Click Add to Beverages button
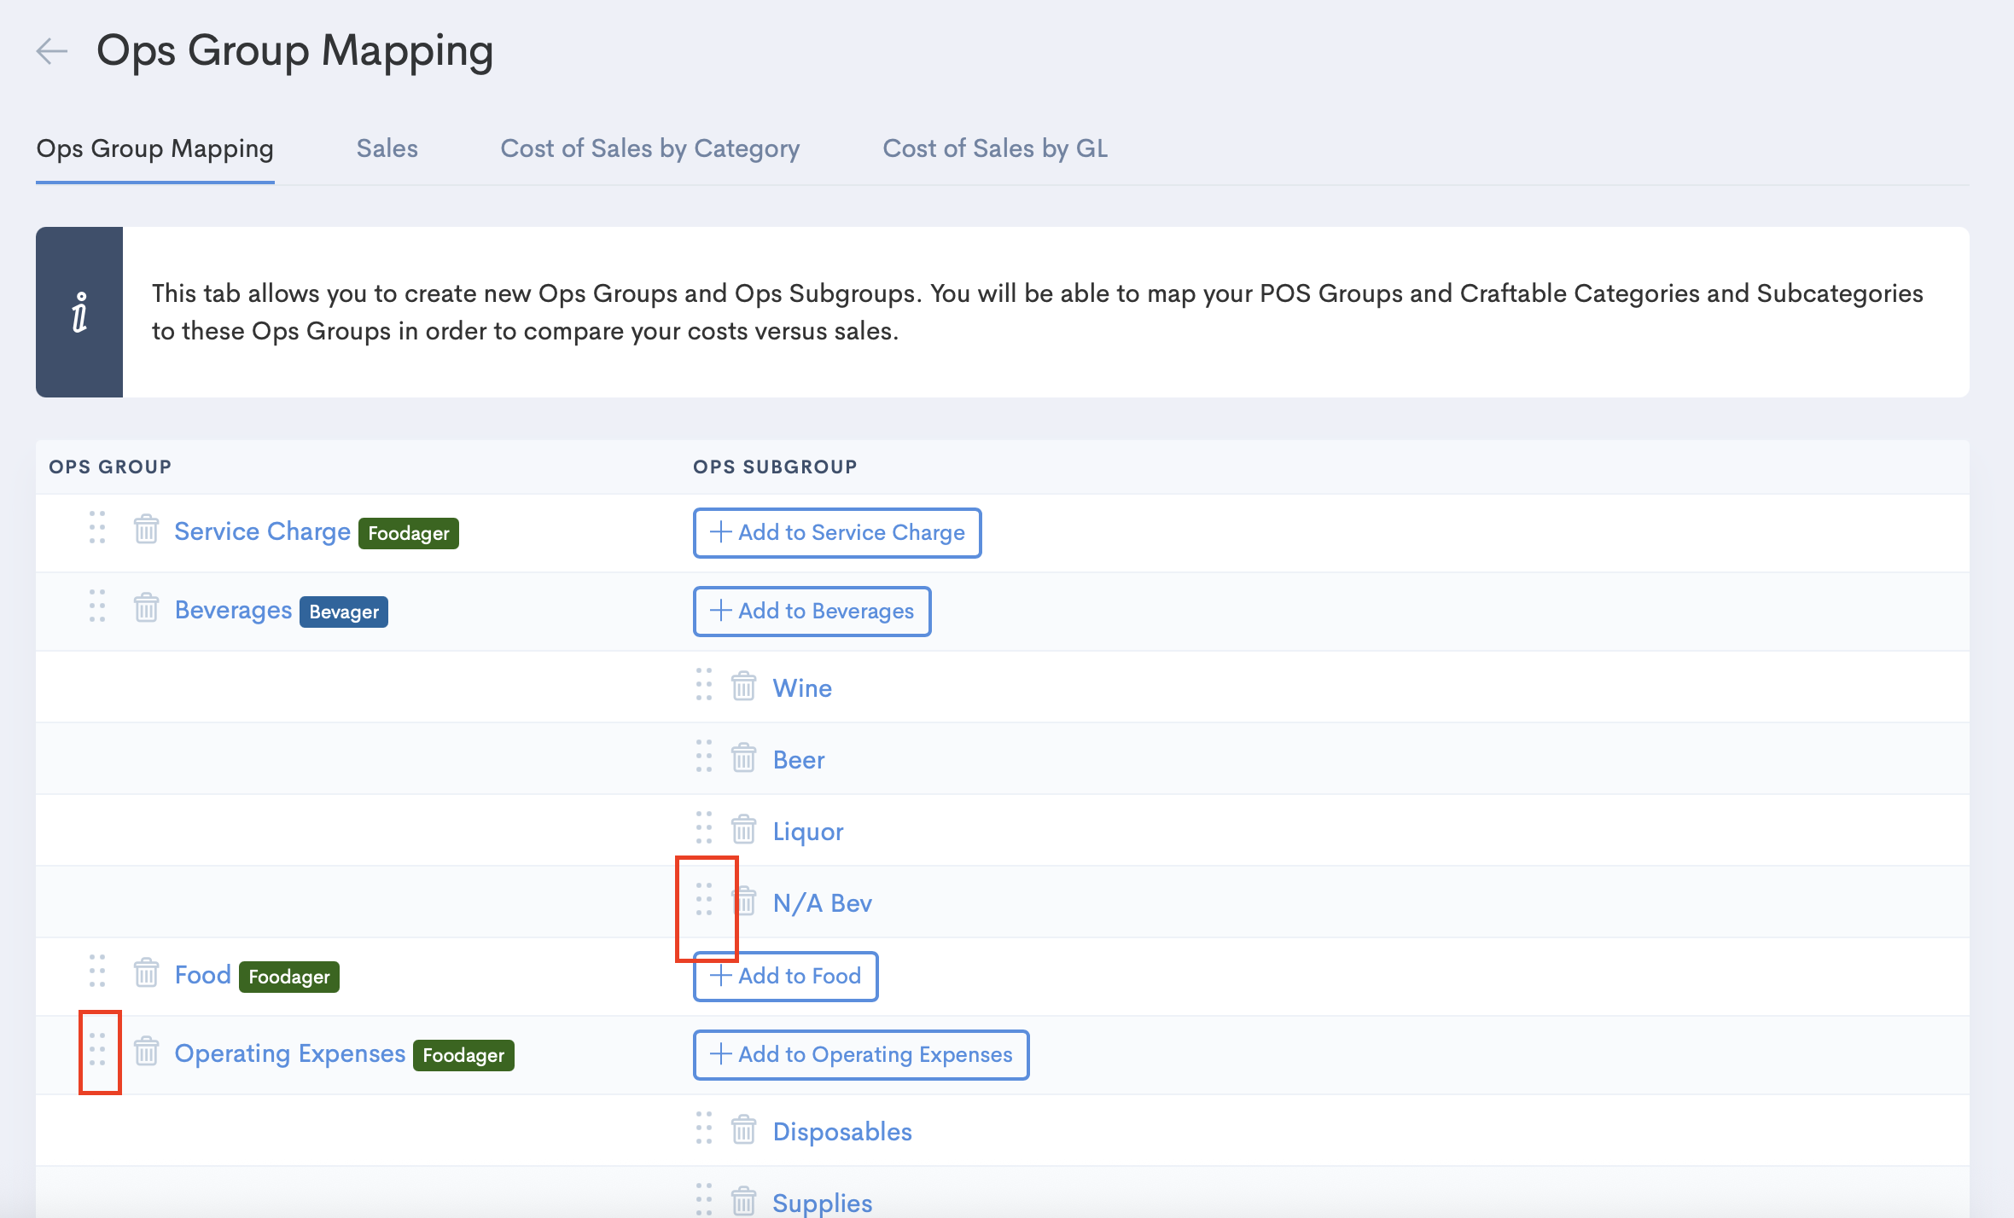 811,612
